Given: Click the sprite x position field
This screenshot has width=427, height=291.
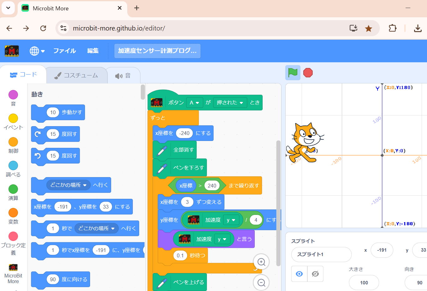Looking at the screenshot, I should pos(382,250).
